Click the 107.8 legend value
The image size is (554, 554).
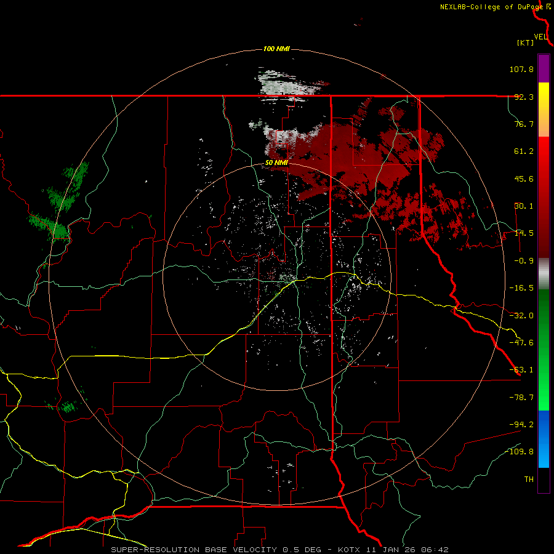click(521, 69)
